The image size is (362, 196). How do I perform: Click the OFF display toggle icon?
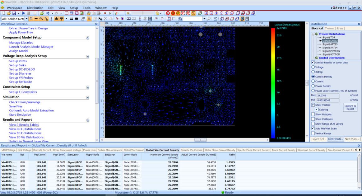click(83, 19)
